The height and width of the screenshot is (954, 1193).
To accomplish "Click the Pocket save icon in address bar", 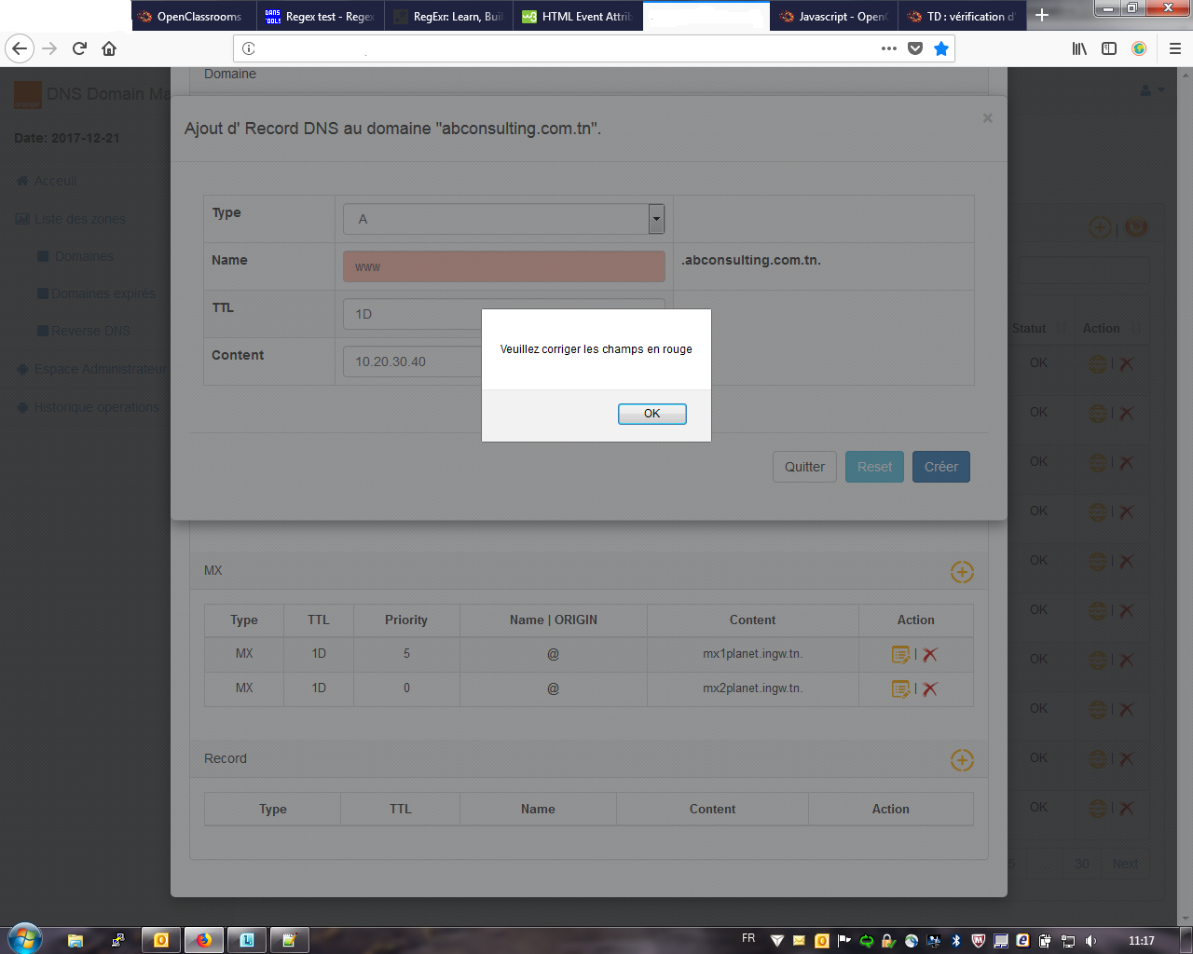I will coord(915,48).
